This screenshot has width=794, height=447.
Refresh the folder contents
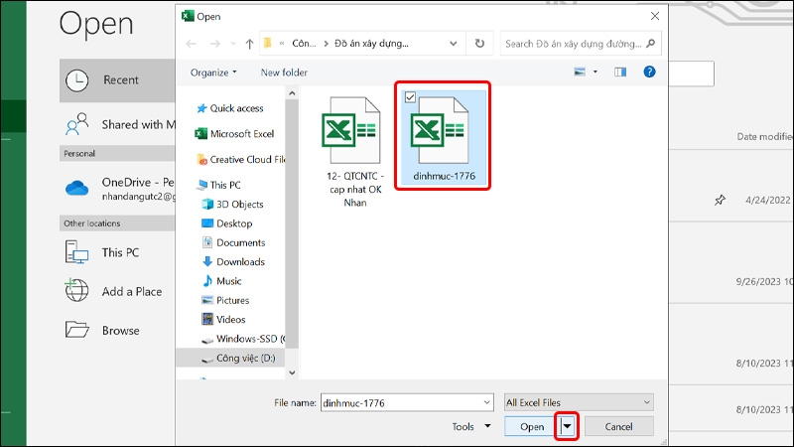479,44
